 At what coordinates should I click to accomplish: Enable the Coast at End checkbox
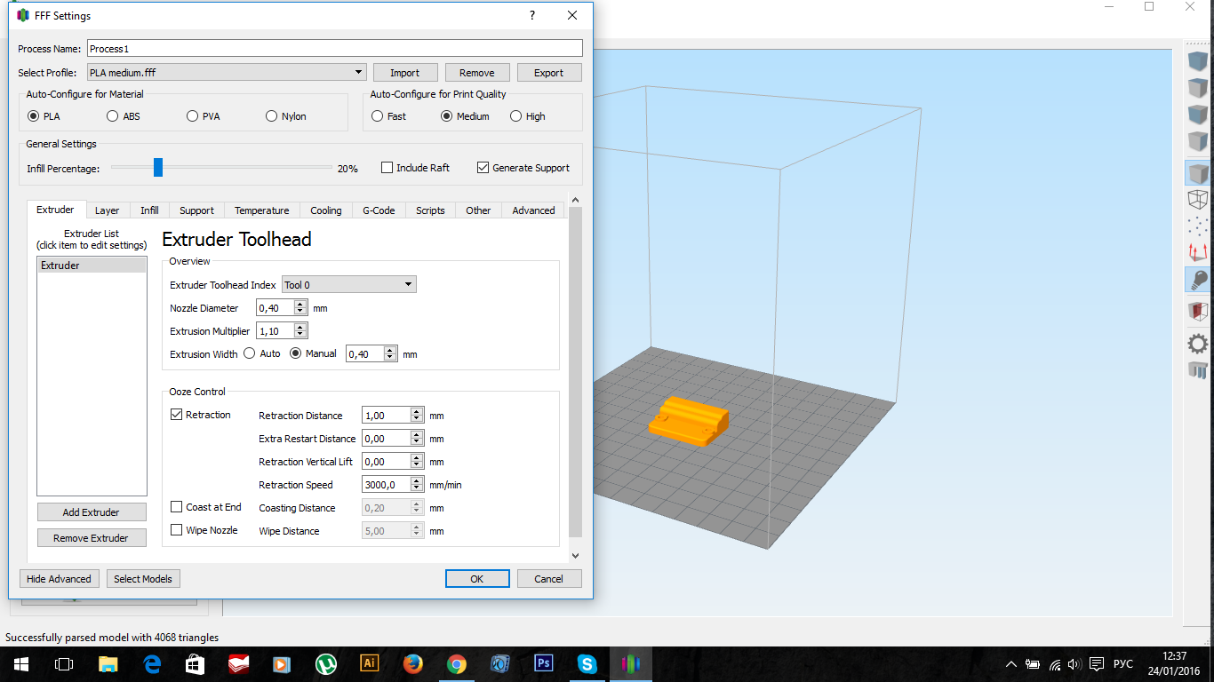coord(177,507)
